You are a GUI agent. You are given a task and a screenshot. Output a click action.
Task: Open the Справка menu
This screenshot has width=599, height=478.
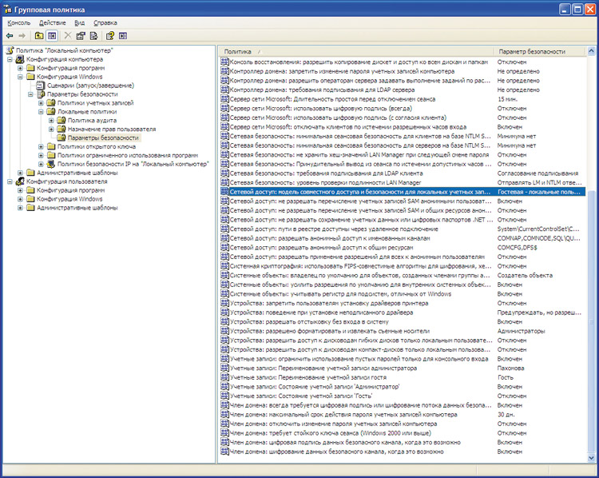point(105,23)
